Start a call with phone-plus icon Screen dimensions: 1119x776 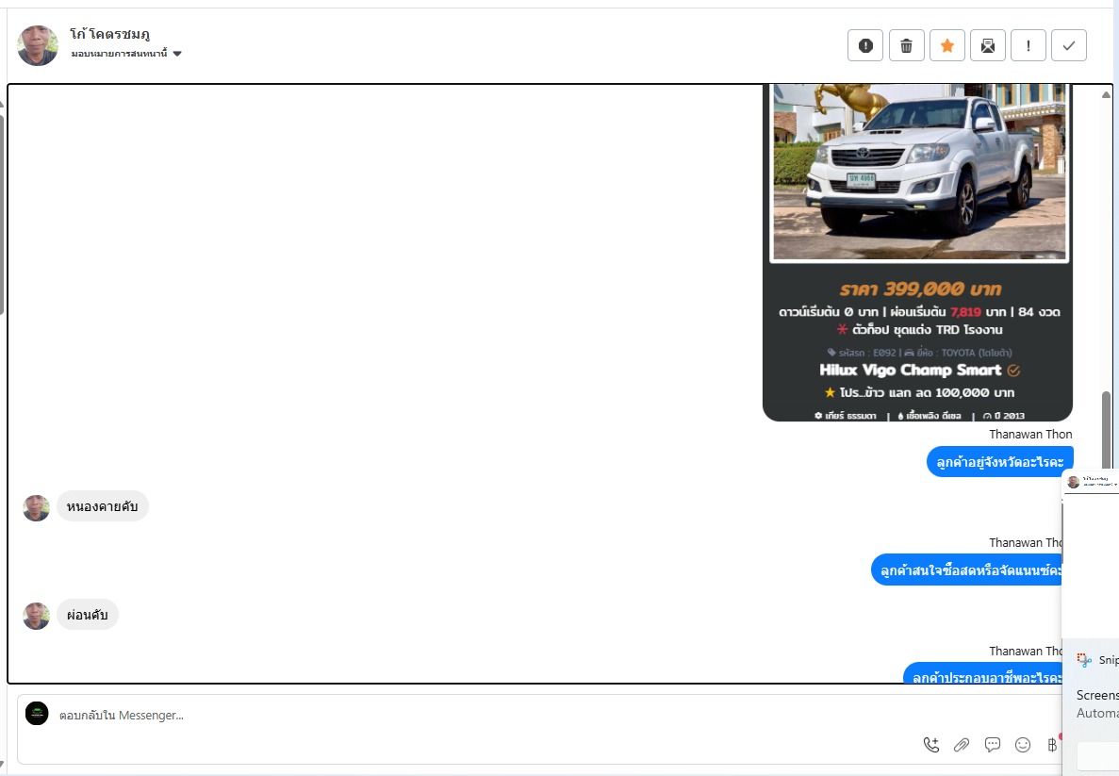tap(931, 745)
